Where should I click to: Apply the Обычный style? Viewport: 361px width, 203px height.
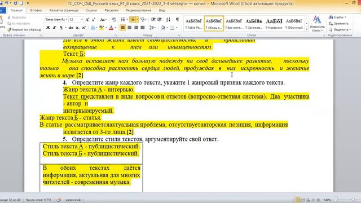[x=294, y=24]
